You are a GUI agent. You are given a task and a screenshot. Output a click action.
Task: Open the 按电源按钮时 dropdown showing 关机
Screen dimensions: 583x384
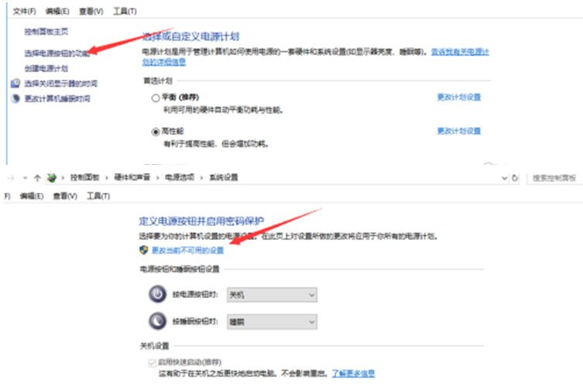(x=272, y=295)
